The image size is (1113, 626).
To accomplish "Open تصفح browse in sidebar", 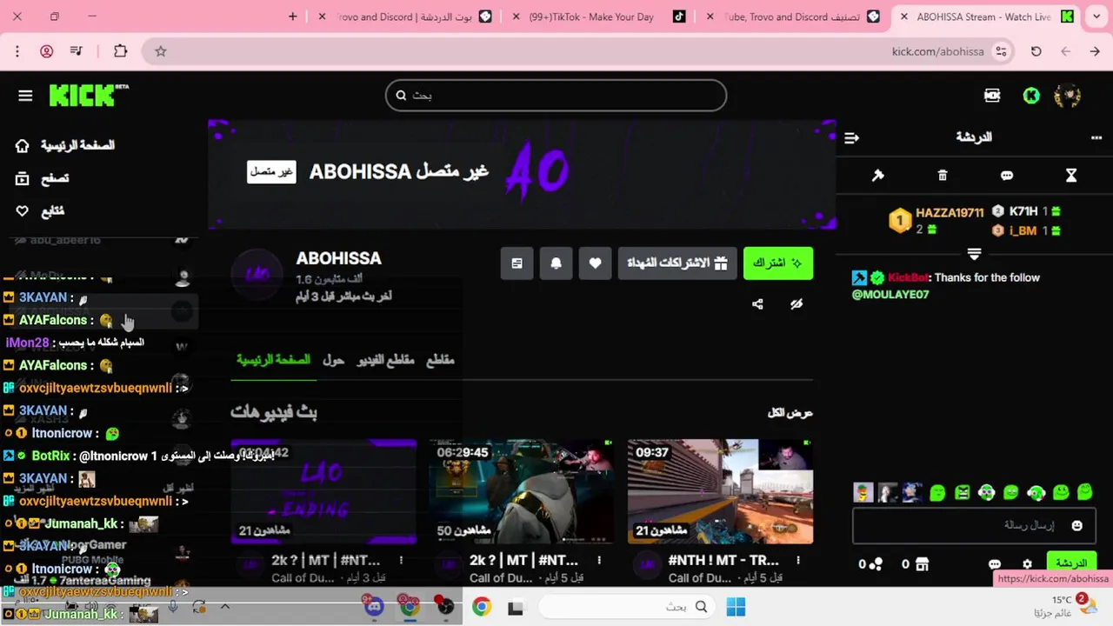I will tap(43, 178).
